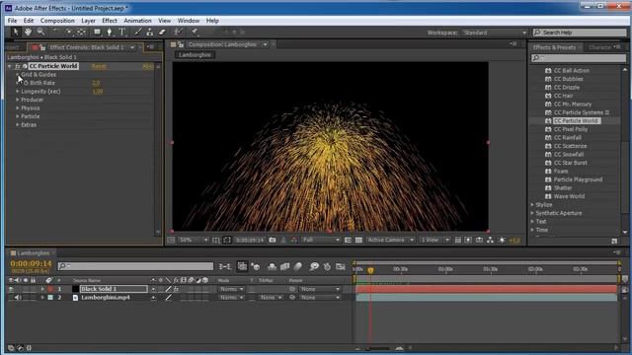Collapse the CC Particle World effect
The height and width of the screenshot is (355, 632).
[x=10, y=66]
